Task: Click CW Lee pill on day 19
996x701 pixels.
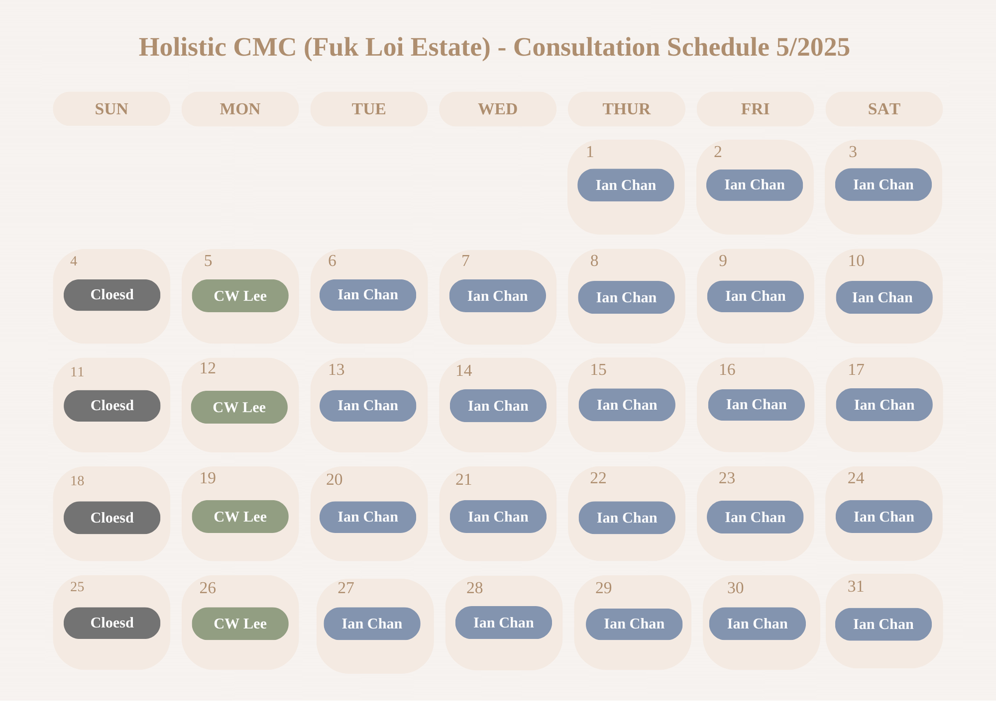Action: [x=240, y=517]
